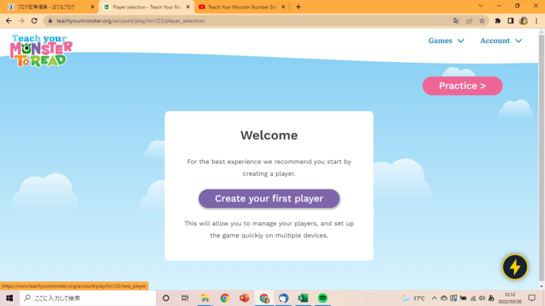
Task: Close the はてなブログ tab
Action: pos(93,7)
